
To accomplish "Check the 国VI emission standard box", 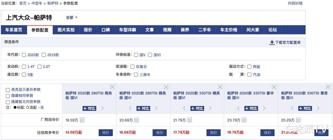I will (150, 55).
